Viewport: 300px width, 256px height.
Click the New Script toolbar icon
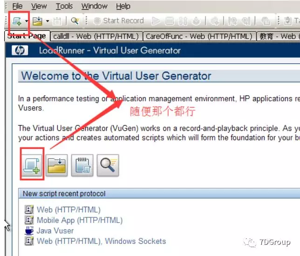click(17, 21)
